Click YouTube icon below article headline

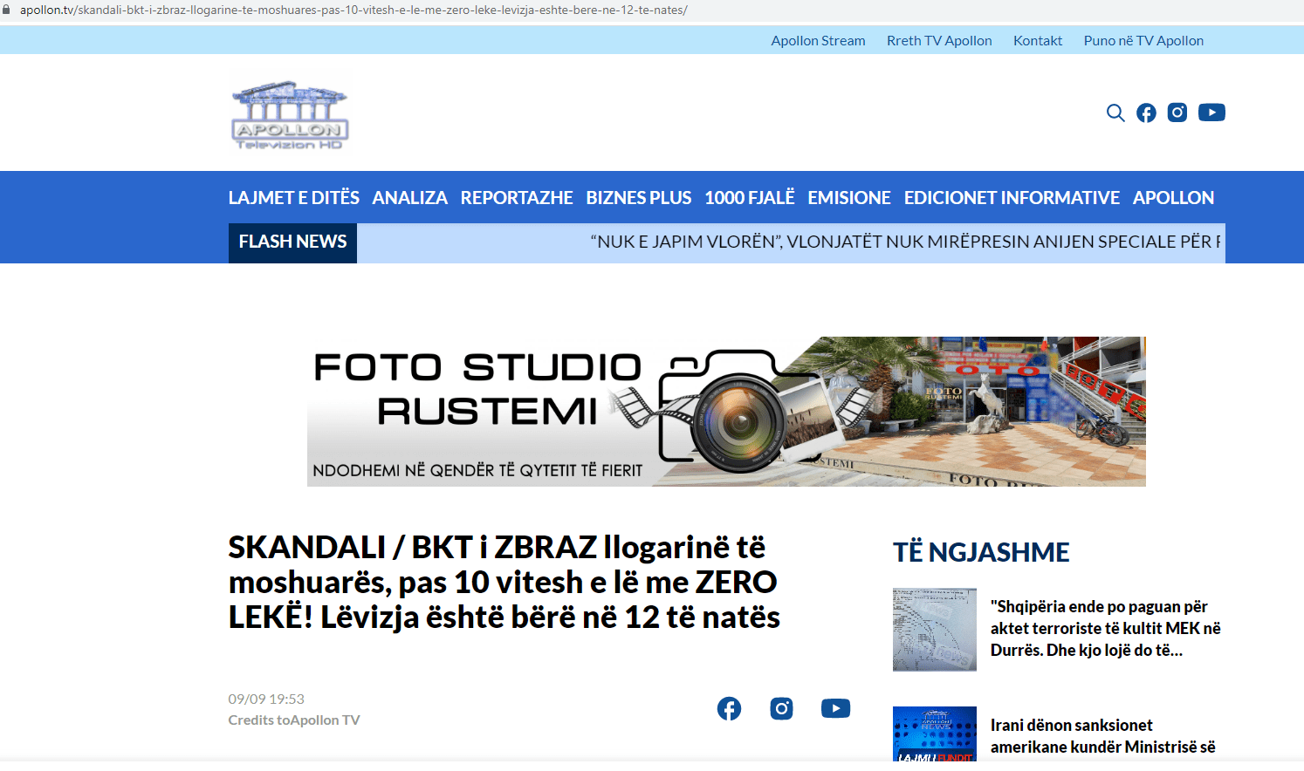(x=835, y=708)
